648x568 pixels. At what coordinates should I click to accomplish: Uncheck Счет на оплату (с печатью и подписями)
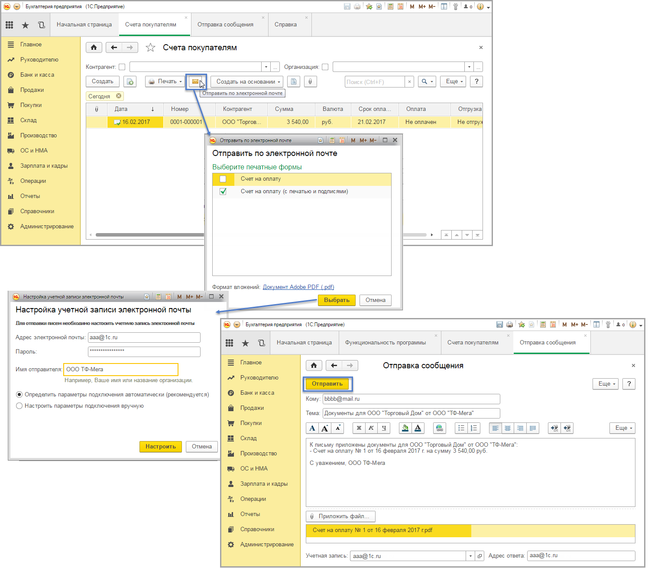tap(223, 191)
